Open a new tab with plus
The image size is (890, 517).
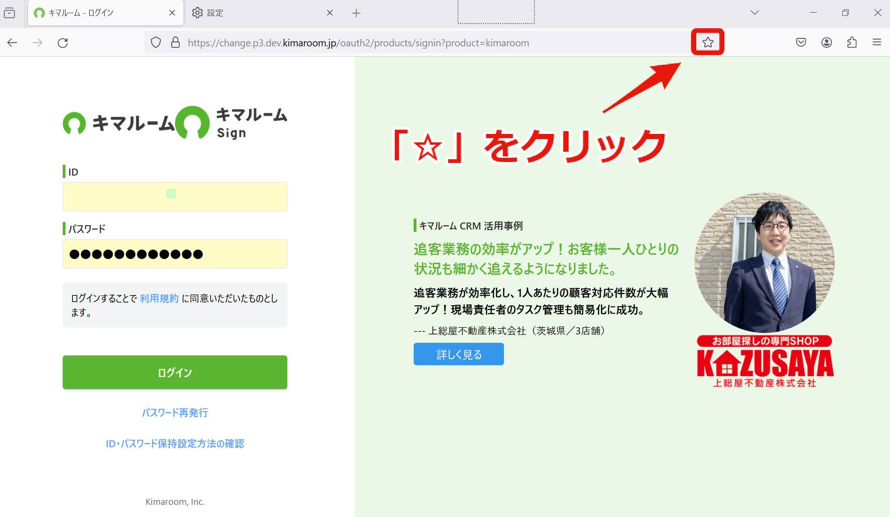pos(356,13)
